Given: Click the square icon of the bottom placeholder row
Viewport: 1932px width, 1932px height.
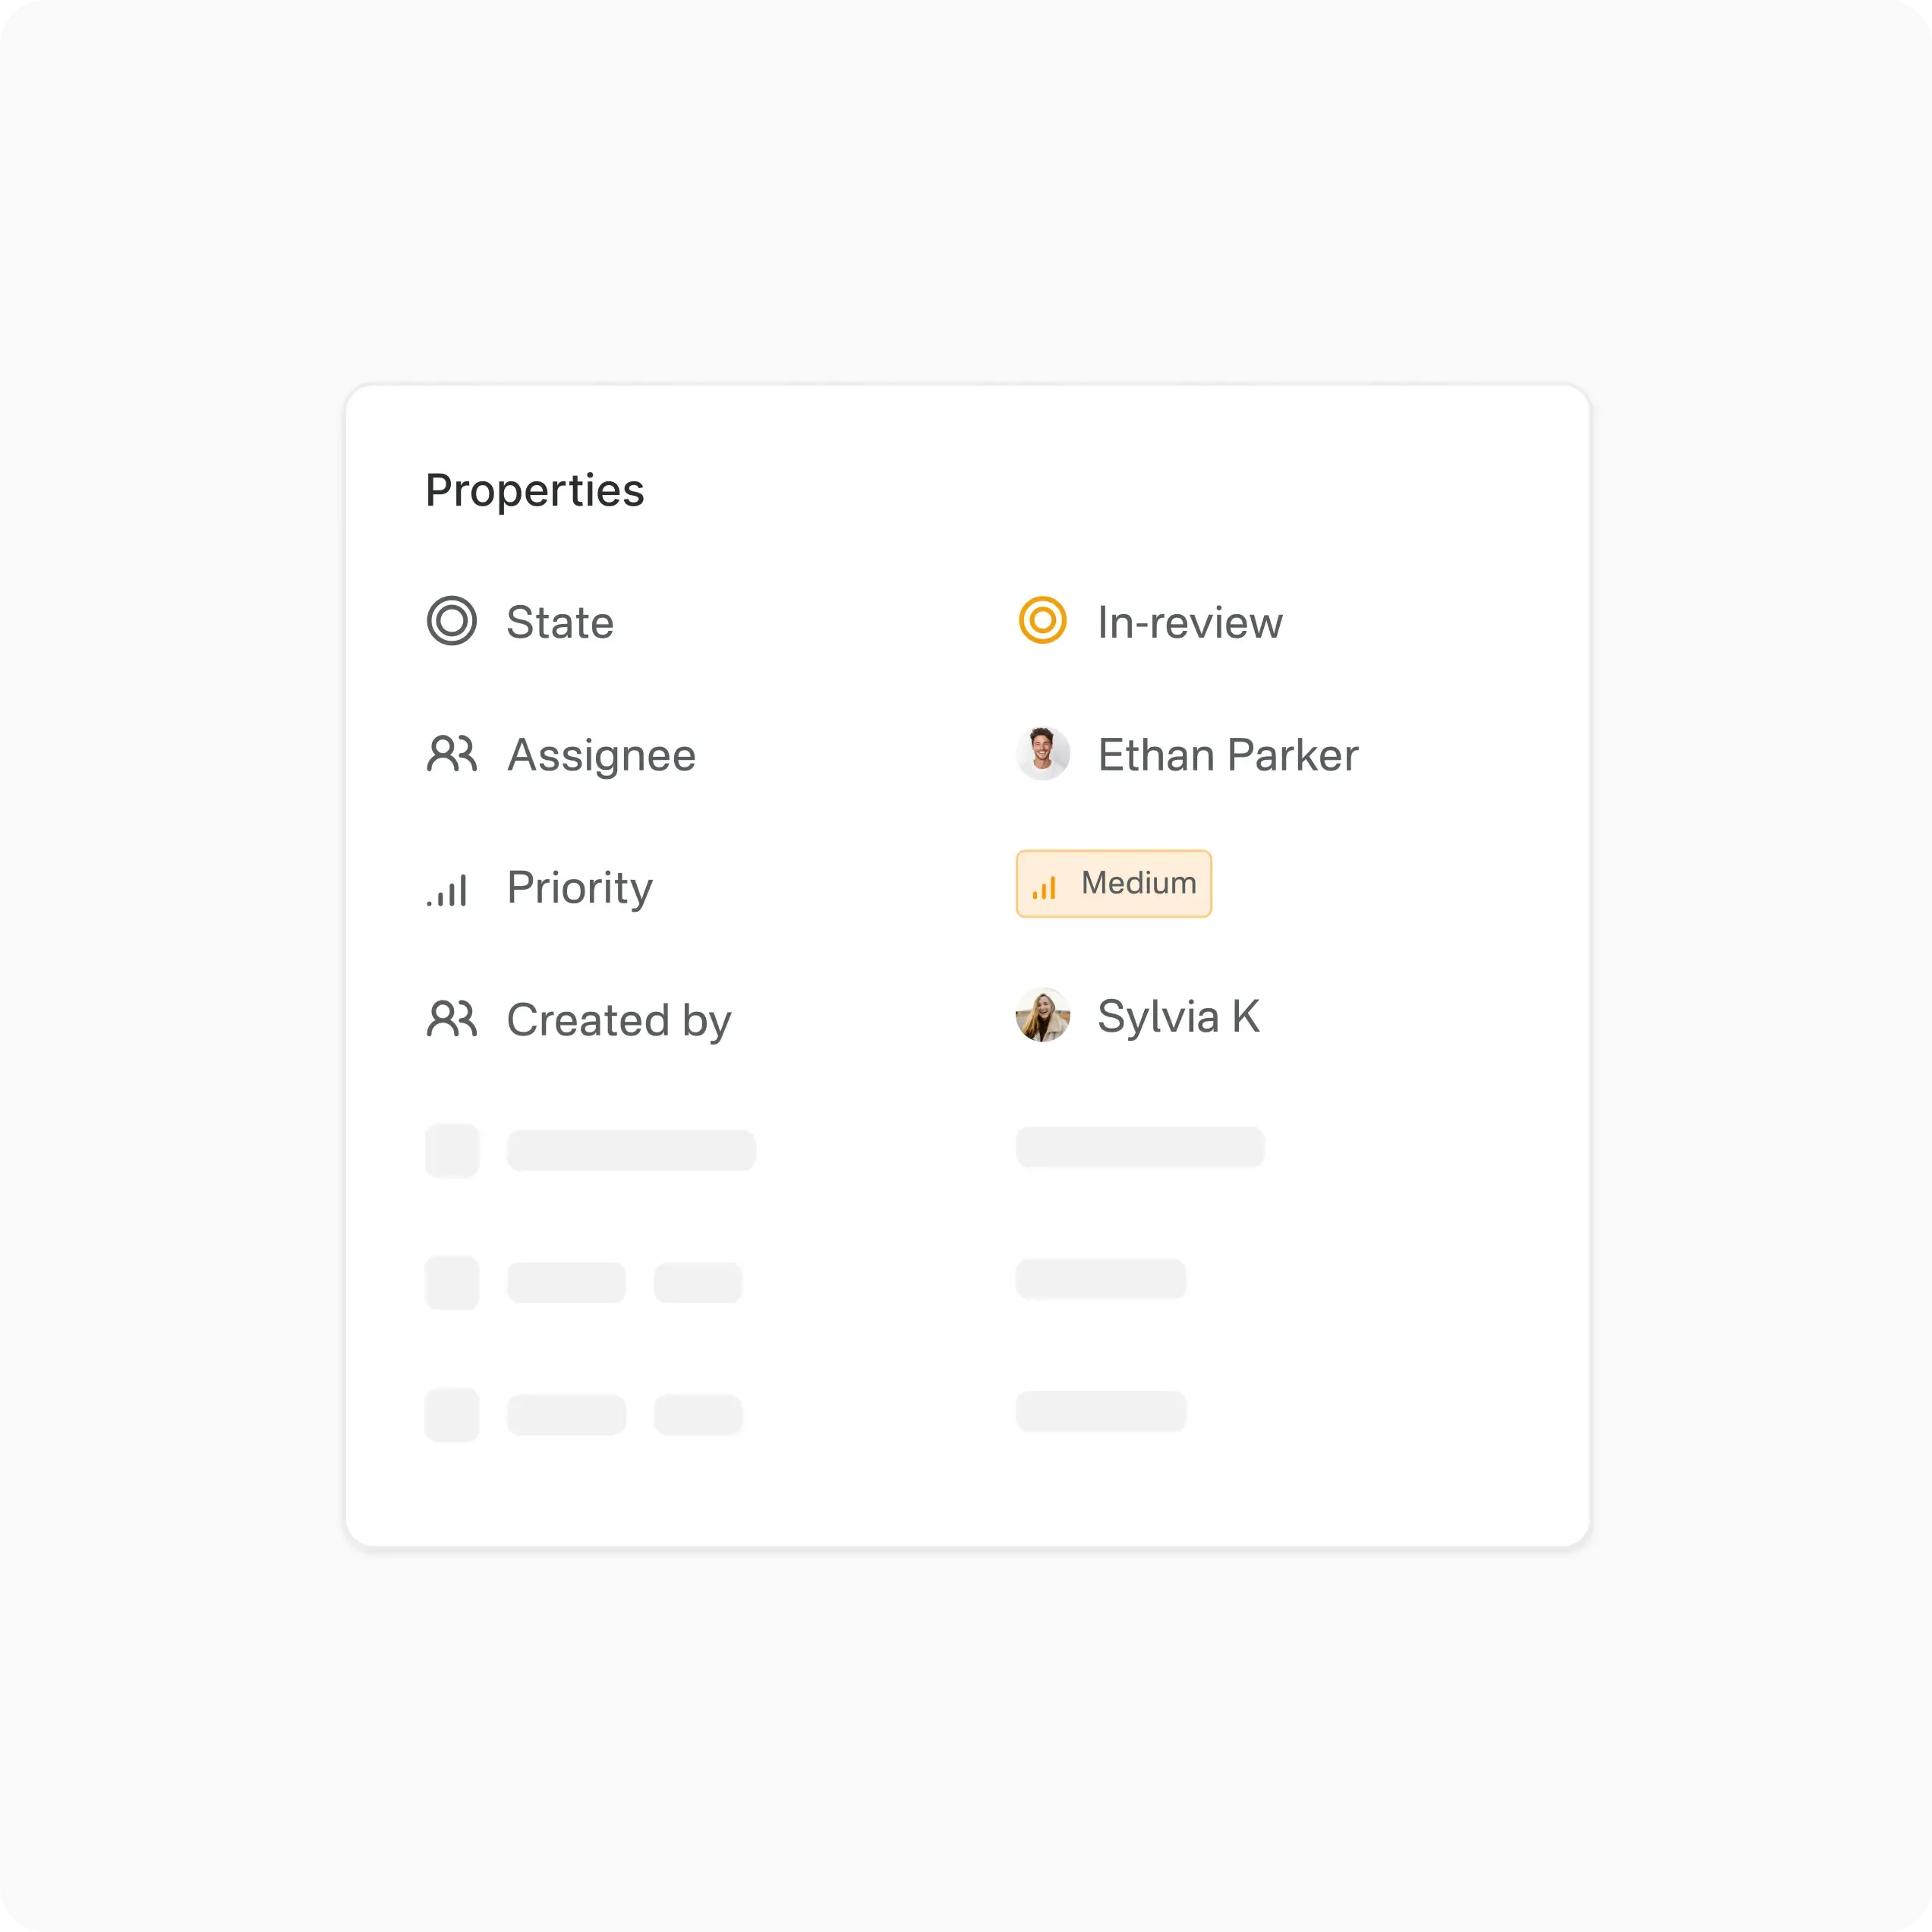Looking at the screenshot, I should pos(452,1414).
